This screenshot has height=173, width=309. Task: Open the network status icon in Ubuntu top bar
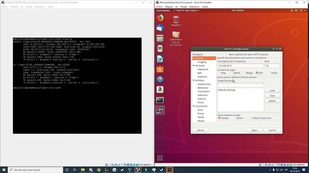click(292, 11)
